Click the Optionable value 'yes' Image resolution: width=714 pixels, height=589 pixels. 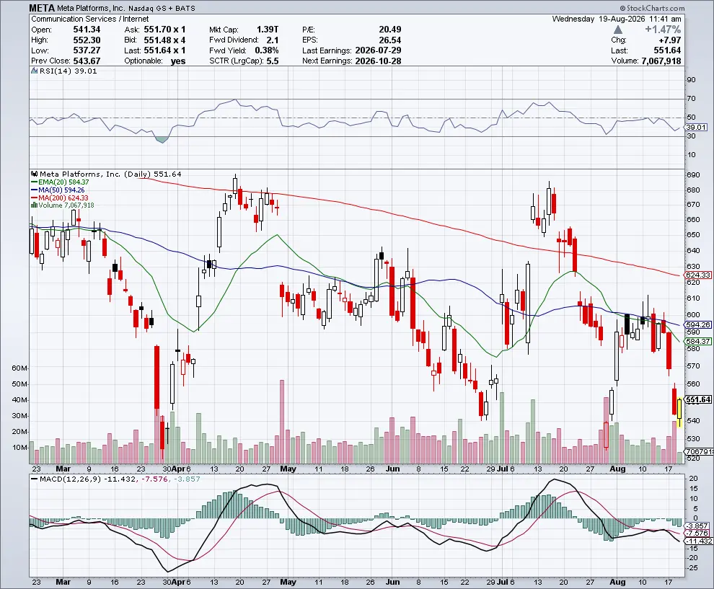[x=178, y=61]
